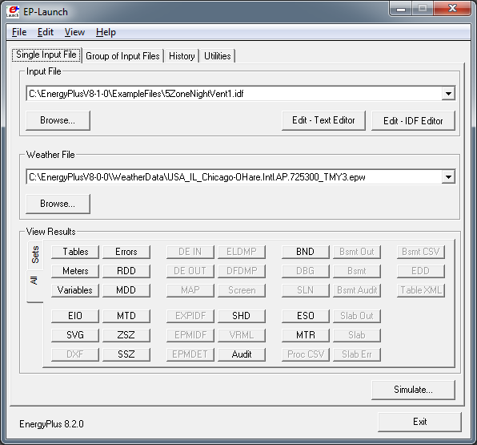Expand the Weather File dropdown arrow
Viewport: 477px width, 445px height.
448,176
